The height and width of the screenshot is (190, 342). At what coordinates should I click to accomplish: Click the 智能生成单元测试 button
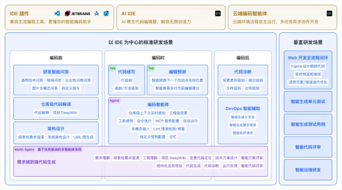[308, 102]
